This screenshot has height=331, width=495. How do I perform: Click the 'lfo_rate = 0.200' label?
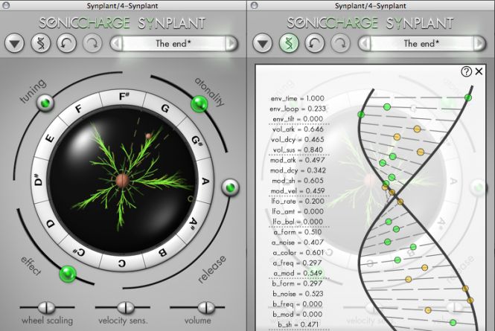(x=298, y=202)
